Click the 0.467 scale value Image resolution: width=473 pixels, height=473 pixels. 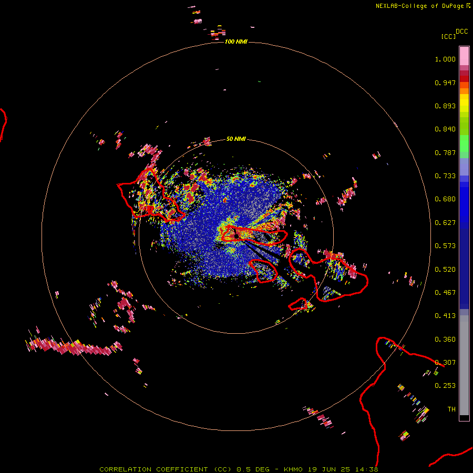pos(445,293)
